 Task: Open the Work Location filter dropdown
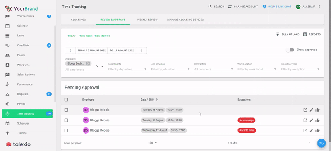[257, 69]
